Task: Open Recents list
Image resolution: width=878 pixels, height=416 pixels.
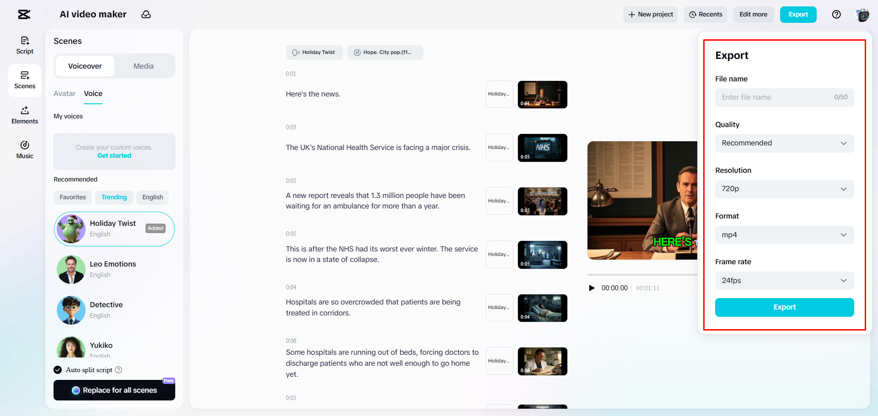Action: click(706, 15)
